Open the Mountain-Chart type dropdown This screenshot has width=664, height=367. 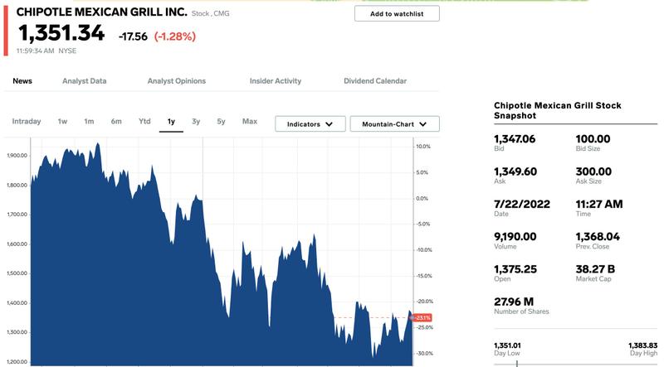click(x=395, y=124)
